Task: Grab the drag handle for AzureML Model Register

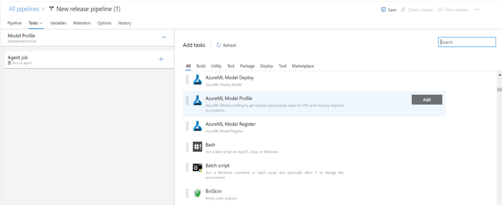Action: [187, 126]
